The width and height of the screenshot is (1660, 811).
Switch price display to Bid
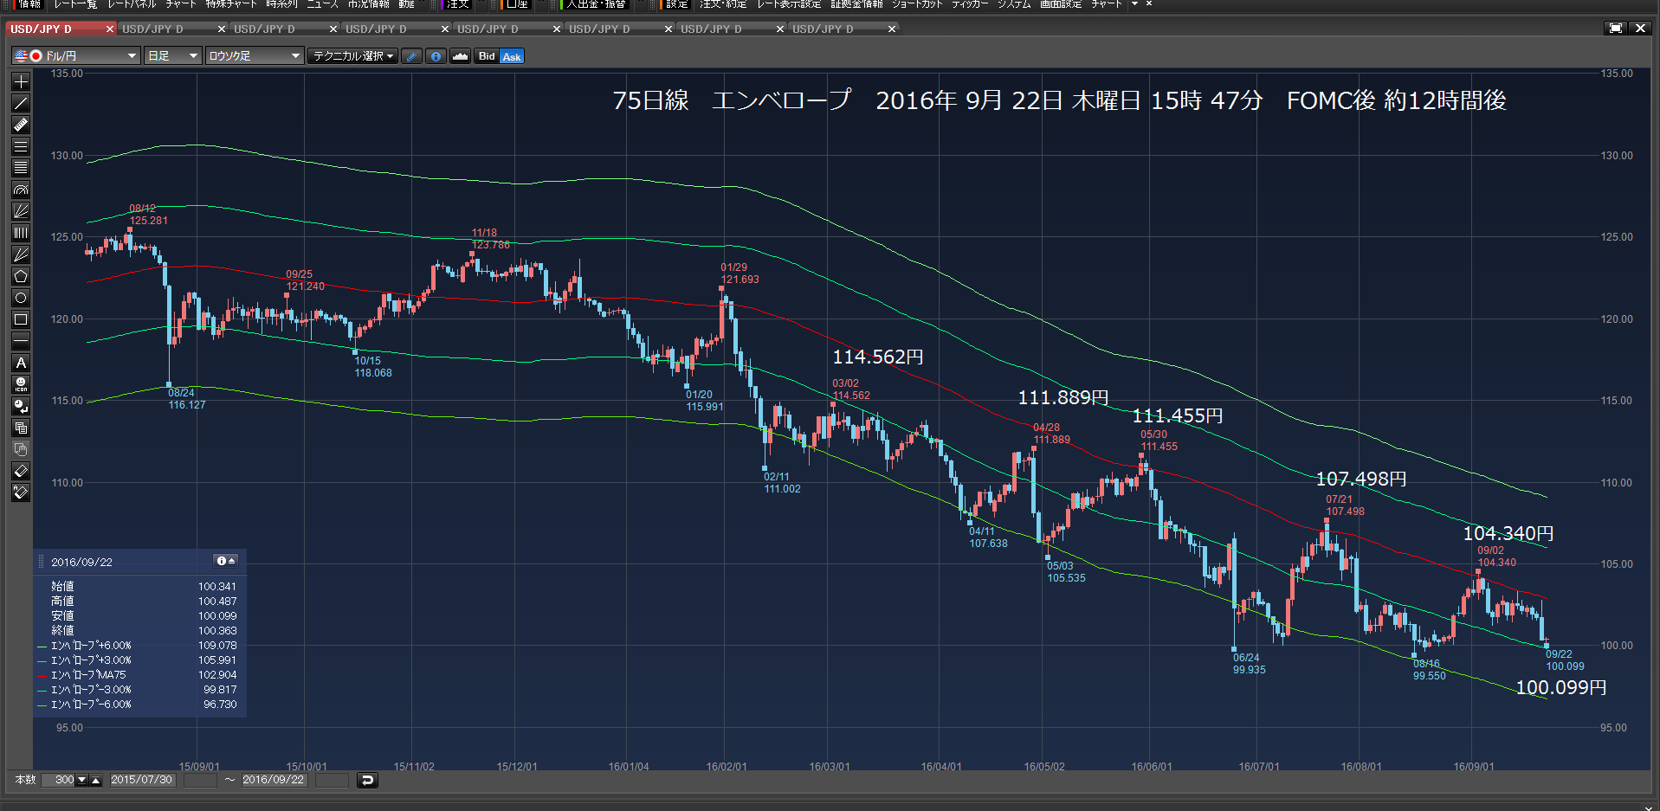tap(487, 56)
